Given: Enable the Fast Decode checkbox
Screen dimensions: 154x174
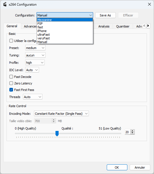Looking at the screenshot, I should point(11,77).
